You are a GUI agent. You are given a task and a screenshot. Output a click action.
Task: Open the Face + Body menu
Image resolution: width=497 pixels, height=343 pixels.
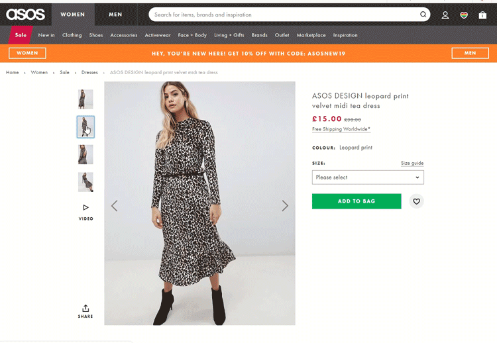192,35
